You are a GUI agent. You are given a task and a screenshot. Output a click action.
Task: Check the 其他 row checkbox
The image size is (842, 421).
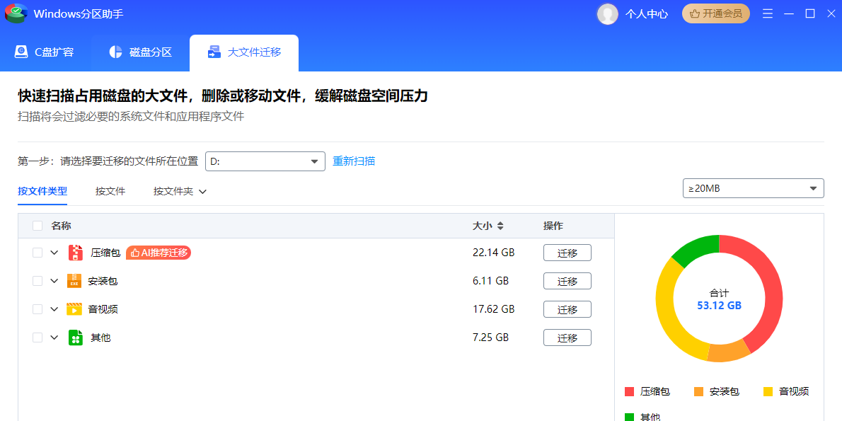(38, 338)
